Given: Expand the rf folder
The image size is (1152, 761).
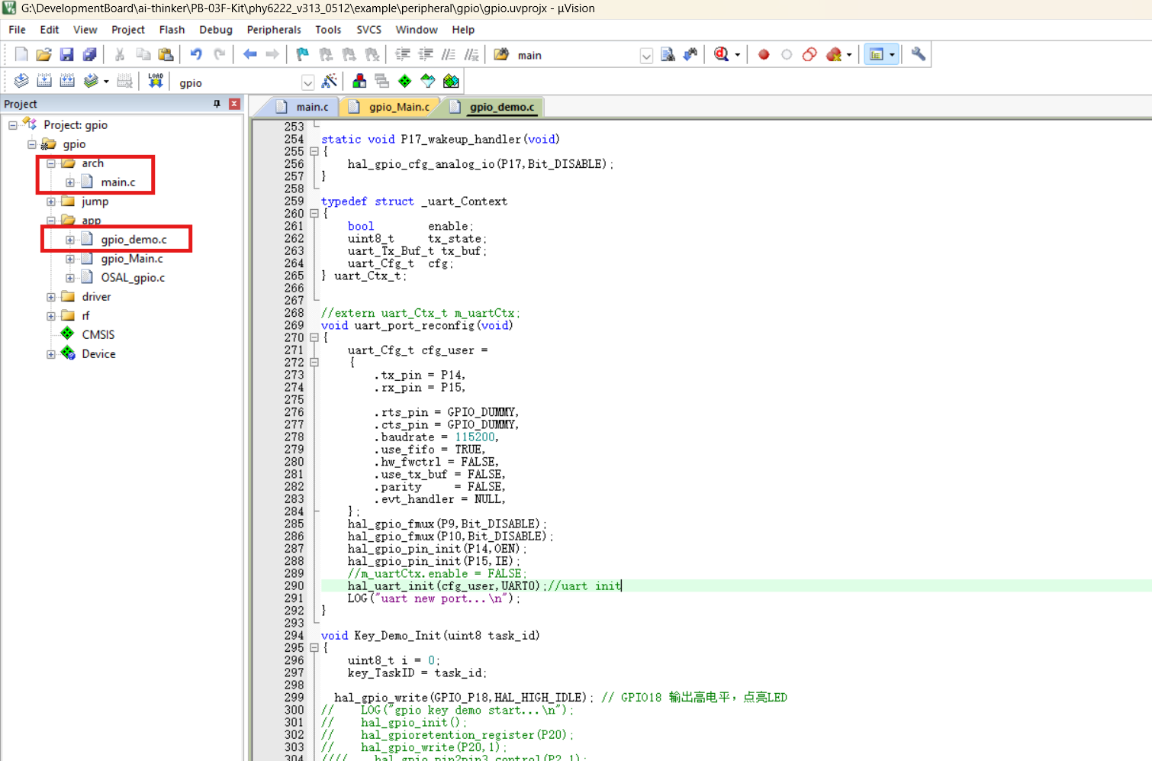Looking at the screenshot, I should [x=51, y=316].
